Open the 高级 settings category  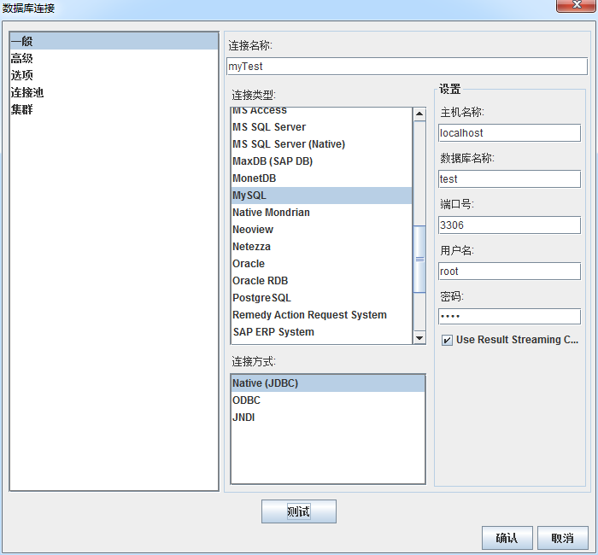point(114,58)
